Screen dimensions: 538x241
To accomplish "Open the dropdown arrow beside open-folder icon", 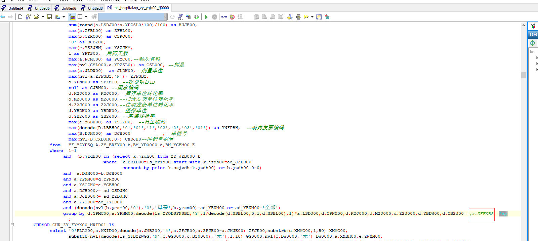I will pyautogui.click(x=43, y=17).
